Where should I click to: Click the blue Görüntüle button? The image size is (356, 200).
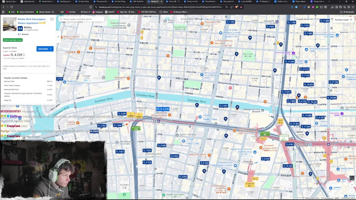[45, 49]
